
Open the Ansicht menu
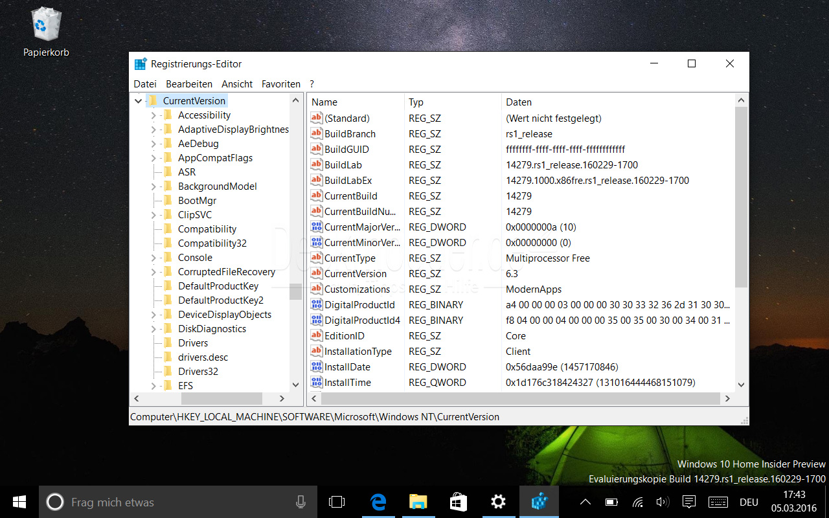[x=237, y=84]
